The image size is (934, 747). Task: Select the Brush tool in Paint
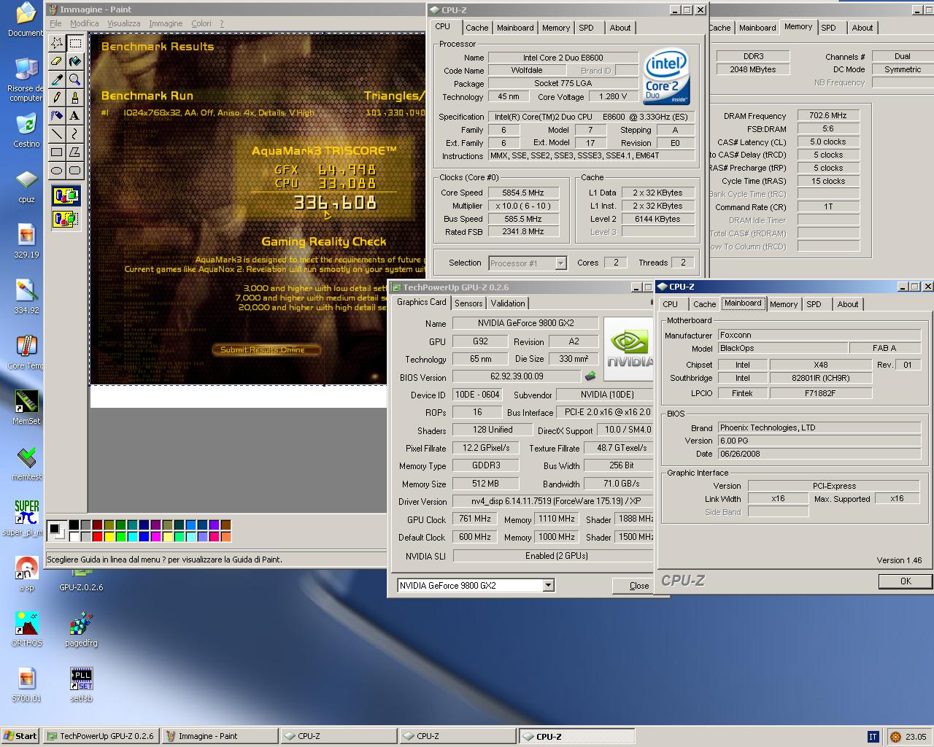75,98
